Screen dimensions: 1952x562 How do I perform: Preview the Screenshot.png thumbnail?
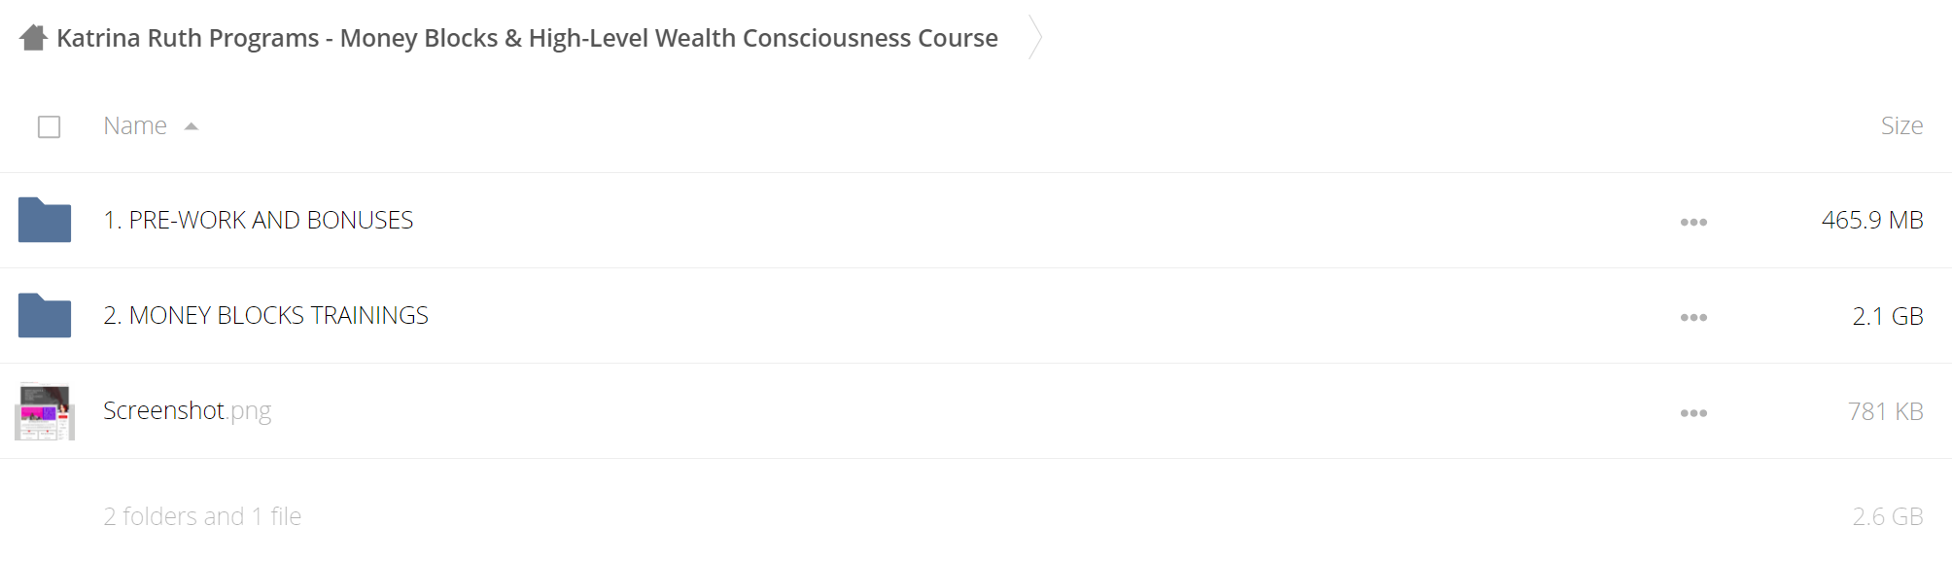(45, 411)
